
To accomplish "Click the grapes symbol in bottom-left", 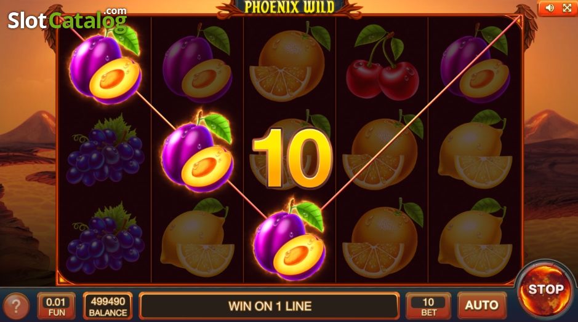I will (x=105, y=240).
